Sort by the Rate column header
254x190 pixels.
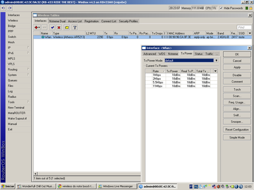click(x=159, y=71)
